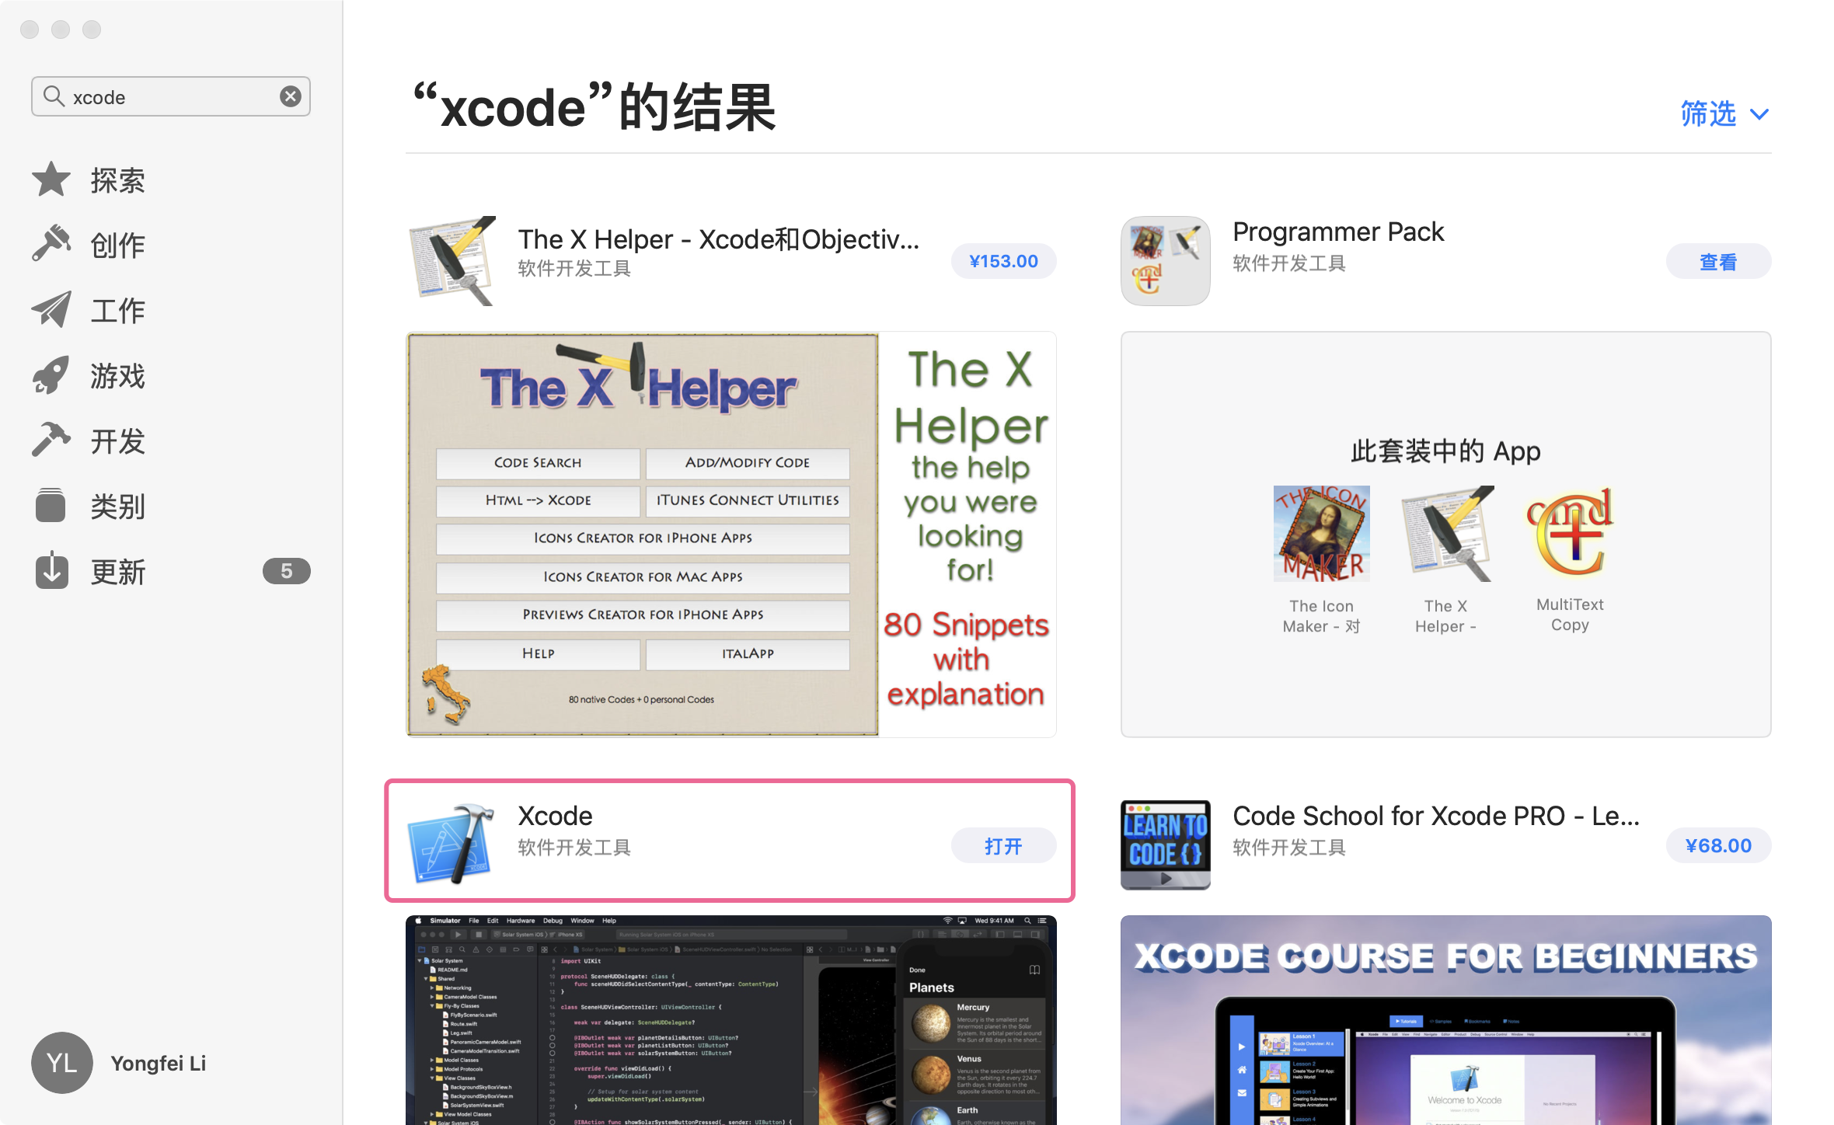This screenshot has width=1834, height=1125.
Task: Click The X Helper app icon
Action: (452, 261)
